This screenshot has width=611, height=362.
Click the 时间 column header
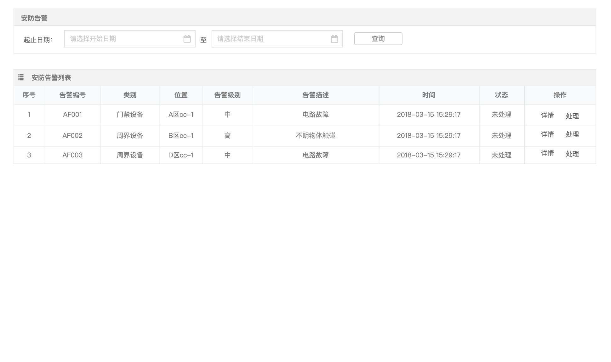coord(429,95)
